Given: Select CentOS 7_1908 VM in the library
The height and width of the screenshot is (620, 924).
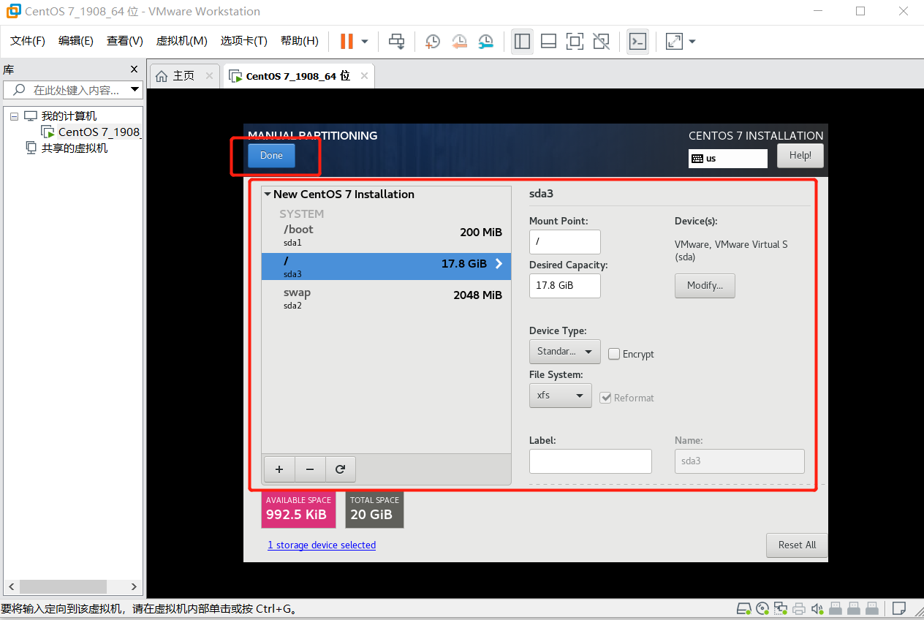Looking at the screenshot, I should (x=99, y=132).
